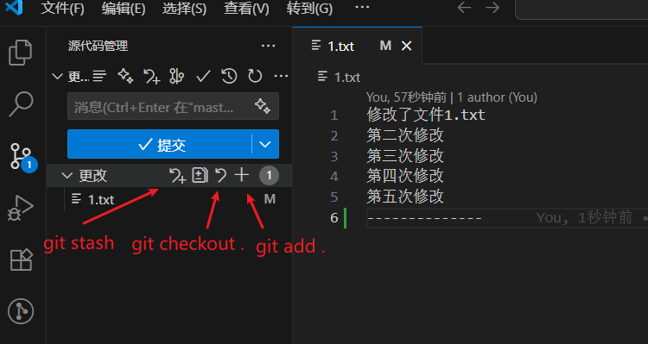Open the Search view in activity bar

click(x=21, y=103)
